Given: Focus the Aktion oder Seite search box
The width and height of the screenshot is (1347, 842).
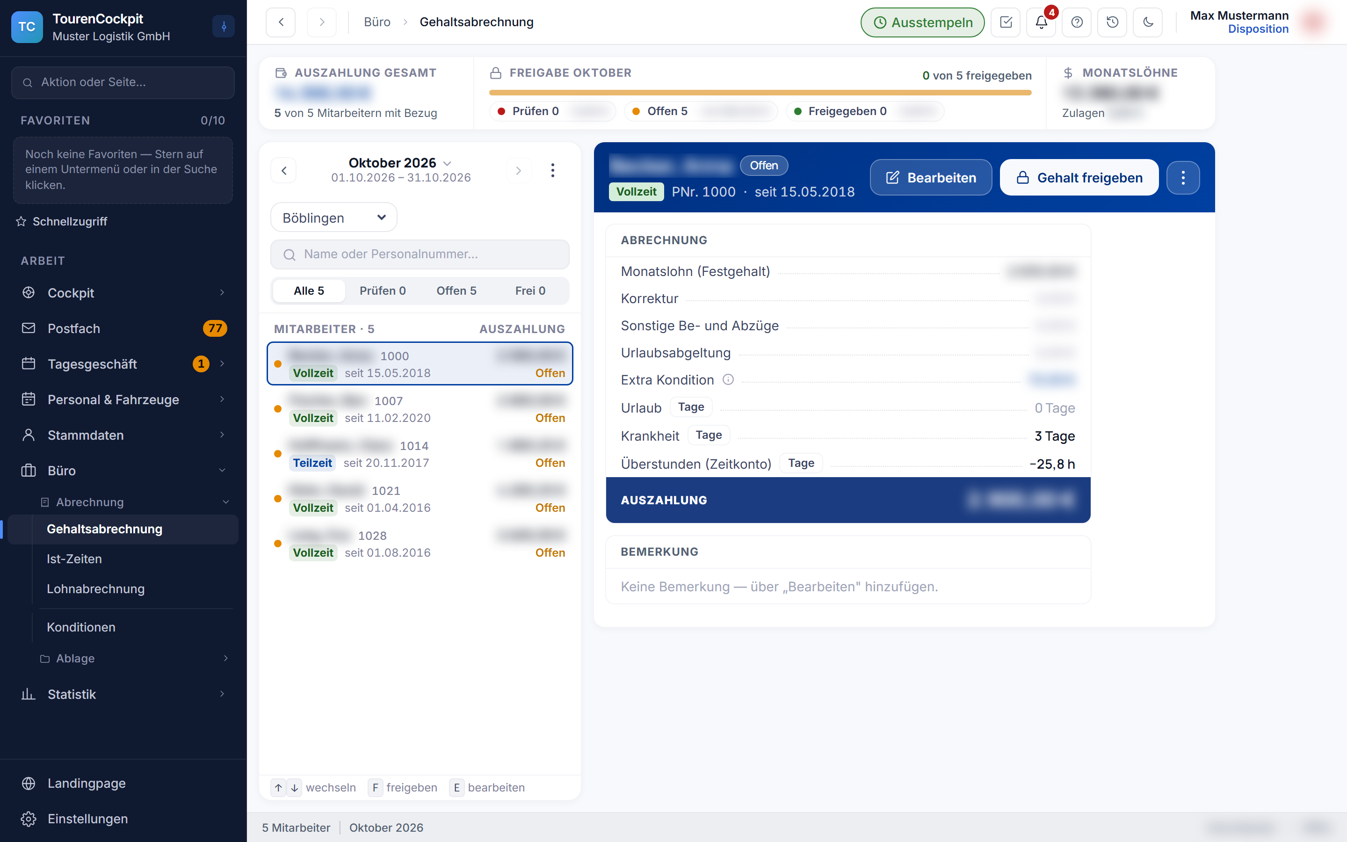Looking at the screenshot, I should (x=123, y=82).
